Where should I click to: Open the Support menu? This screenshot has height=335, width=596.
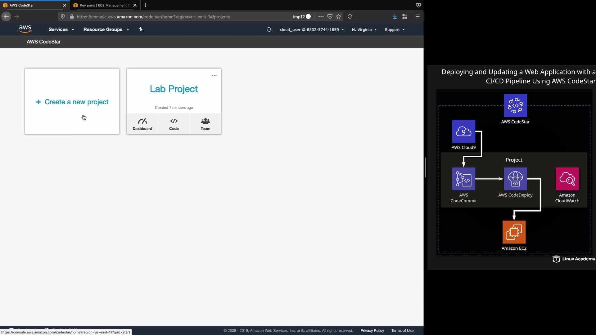[x=395, y=30]
